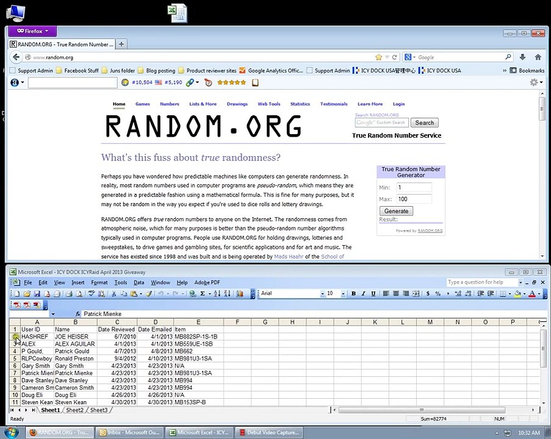Screen dimensions: 551x439
Task: Switch to Sheet3 tab in Excel
Action: pos(99,410)
